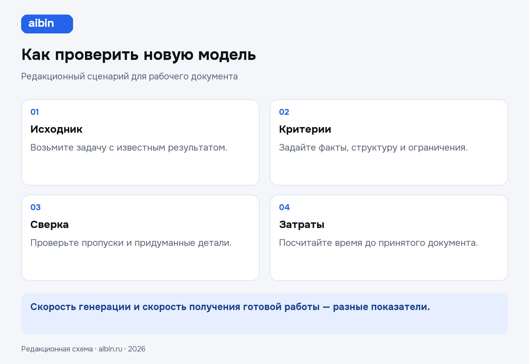Click the card title "Затраты"
The width and height of the screenshot is (529, 364).
tap(302, 225)
